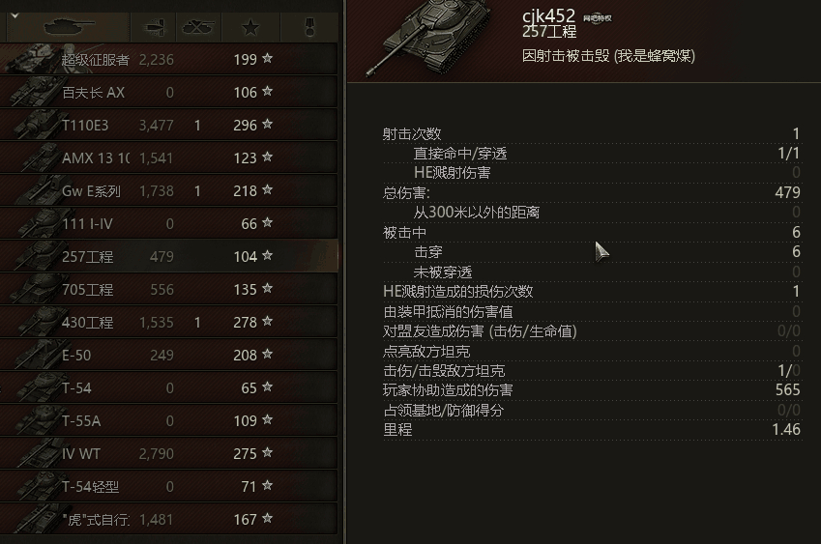Choose the Gw E系列 artillery row
Image resolution: width=821 pixels, height=544 pixels.
pos(168,191)
